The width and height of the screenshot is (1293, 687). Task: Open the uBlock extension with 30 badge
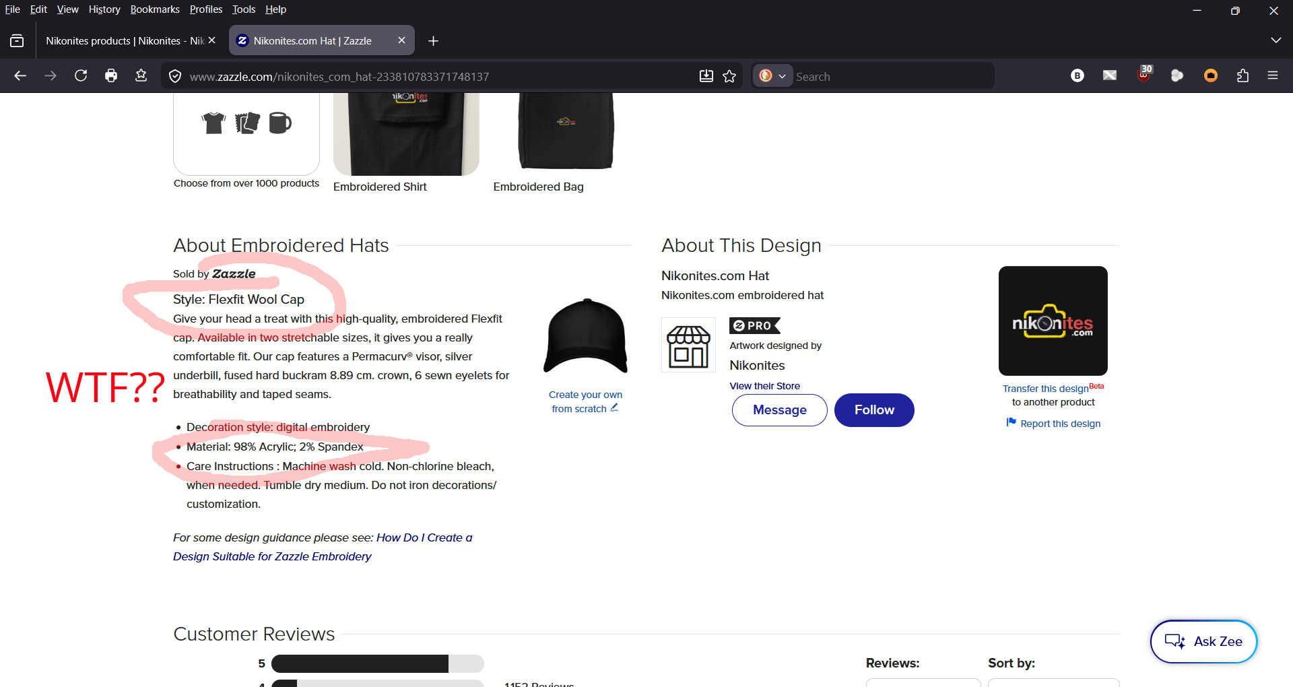click(x=1144, y=74)
